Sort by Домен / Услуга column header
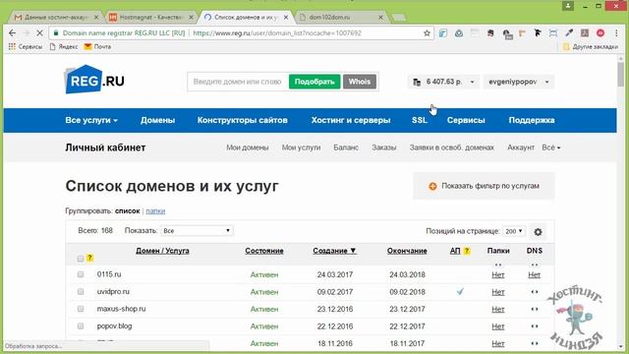The height and width of the screenshot is (354, 629). 162,251
